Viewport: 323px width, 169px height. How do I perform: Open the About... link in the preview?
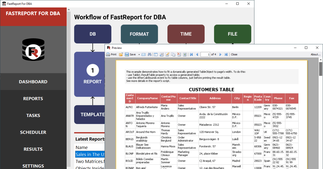pyautogui.click(x=315, y=54)
